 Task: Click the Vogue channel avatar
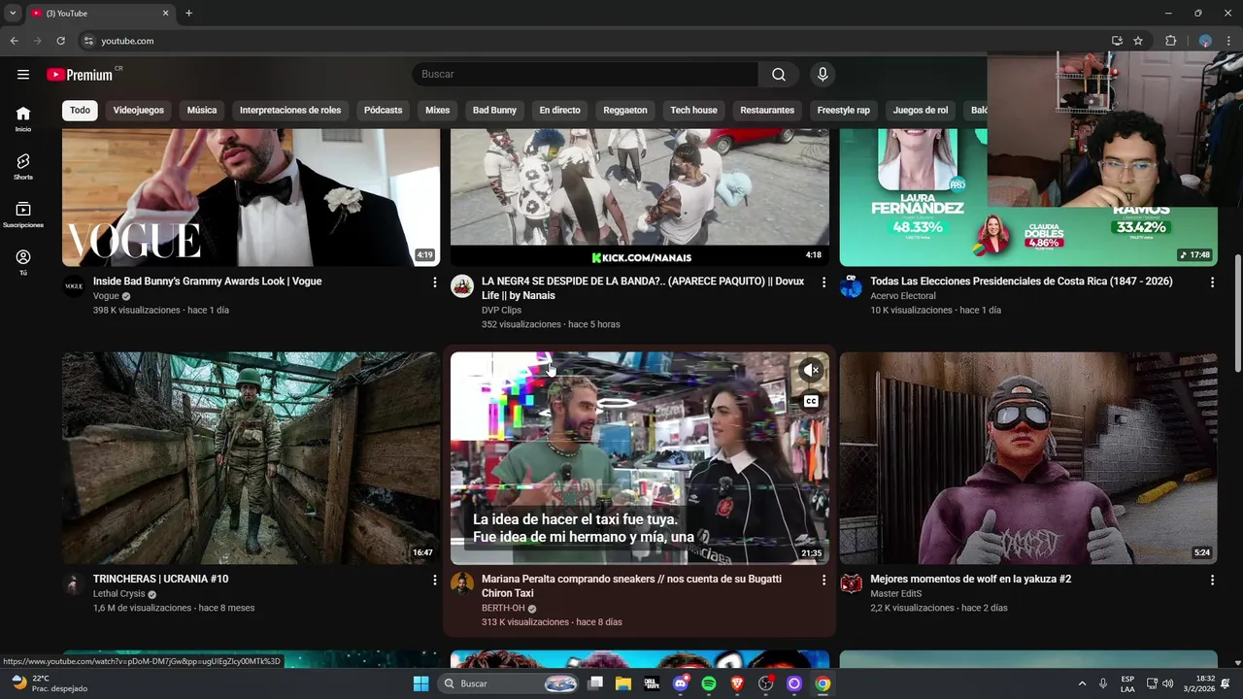74,286
